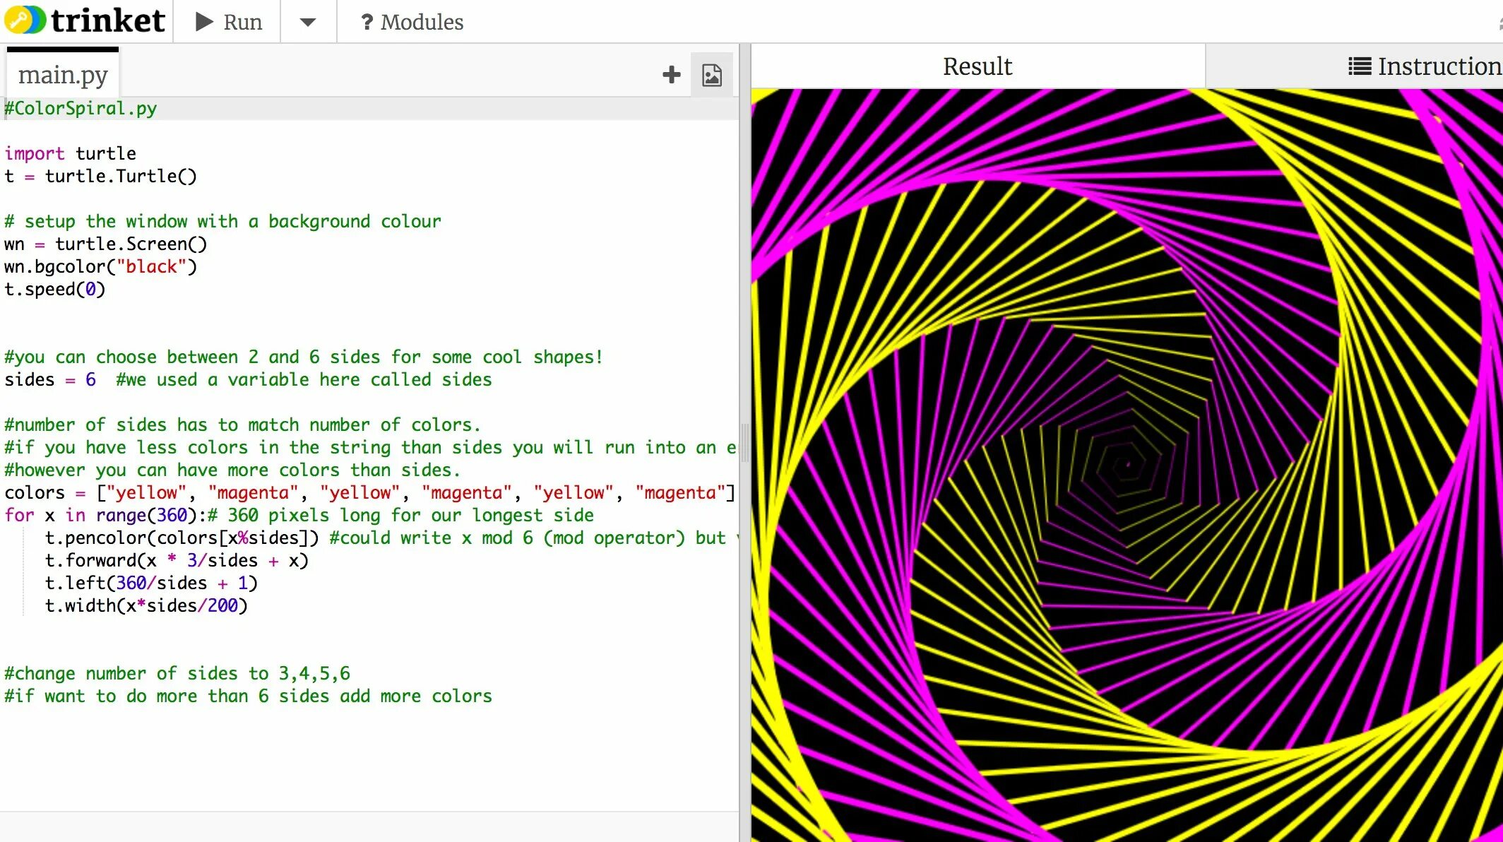Click the spiral center in the result canvas
The height and width of the screenshot is (842, 1503).
[x=1127, y=464]
